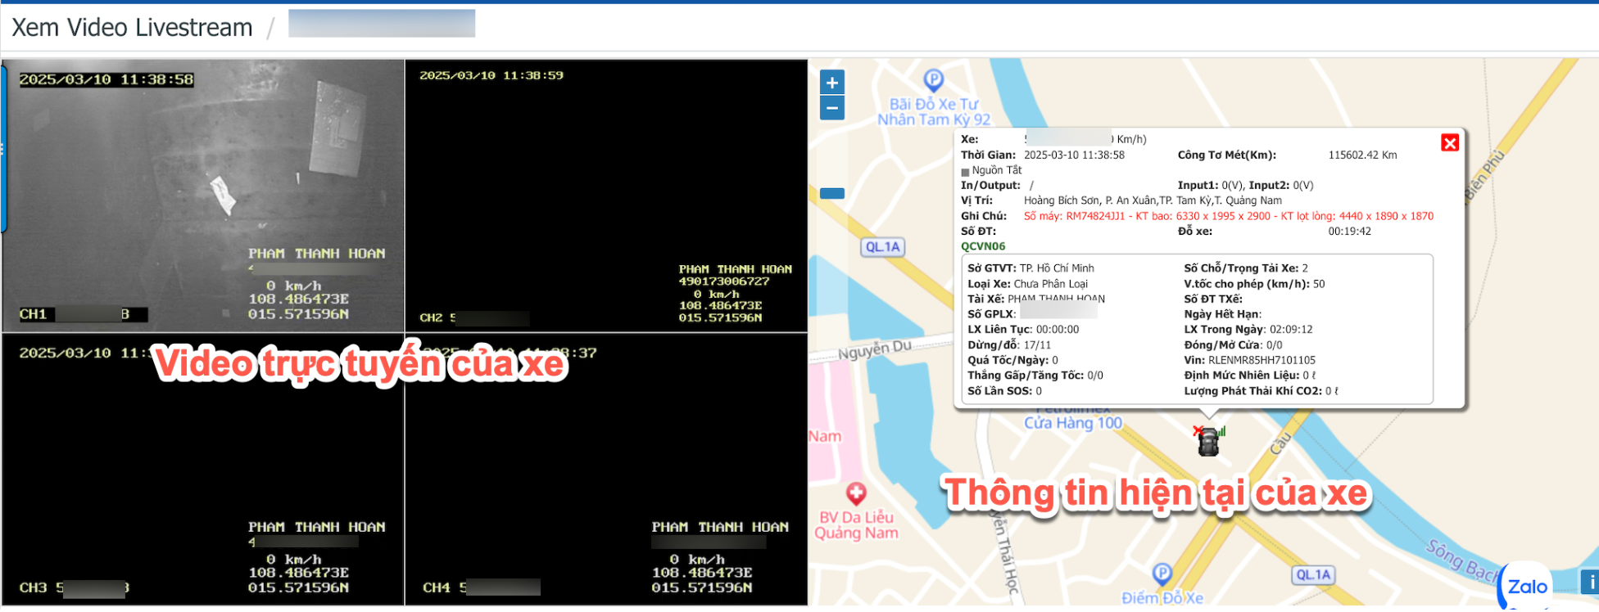Screen dimensions: 1599x612
Task: Click the 'Thời Gian: 2025-03-10 11:38:58' line
Action: 1043,155
